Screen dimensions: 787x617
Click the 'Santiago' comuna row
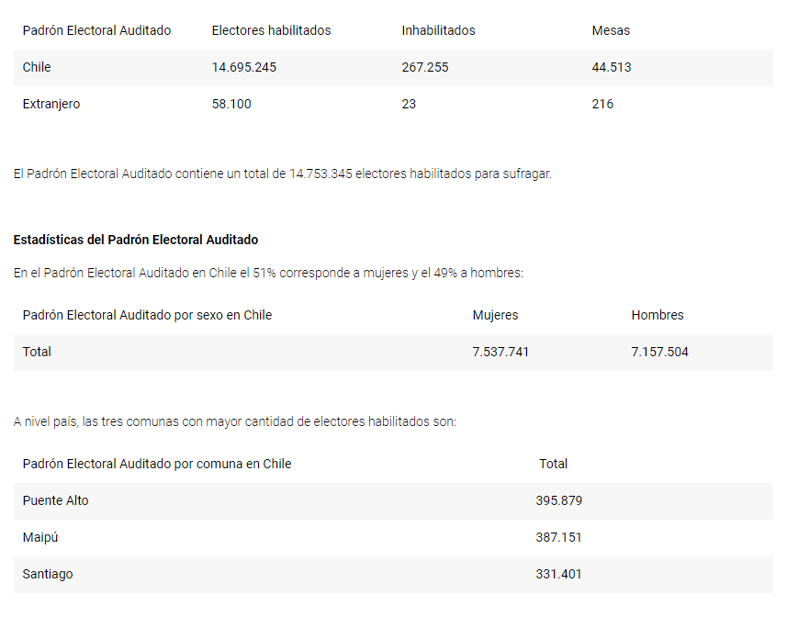point(48,574)
